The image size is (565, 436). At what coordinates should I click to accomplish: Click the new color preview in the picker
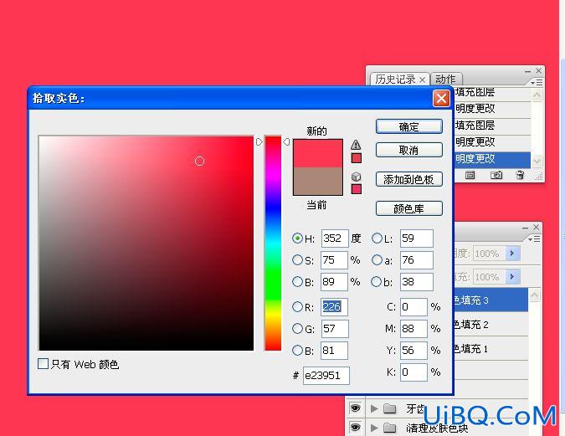pos(318,153)
